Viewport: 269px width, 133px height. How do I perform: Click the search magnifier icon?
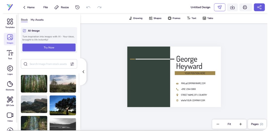tap(26, 64)
